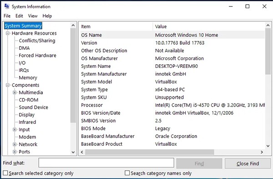
Task: Select the System Model row
Action: coord(172,82)
